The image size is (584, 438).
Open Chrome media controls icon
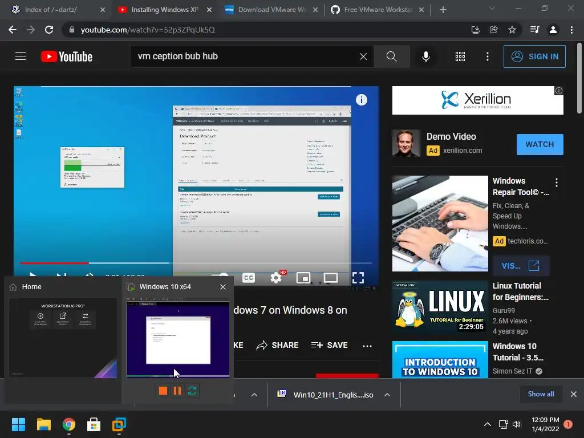[535, 30]
